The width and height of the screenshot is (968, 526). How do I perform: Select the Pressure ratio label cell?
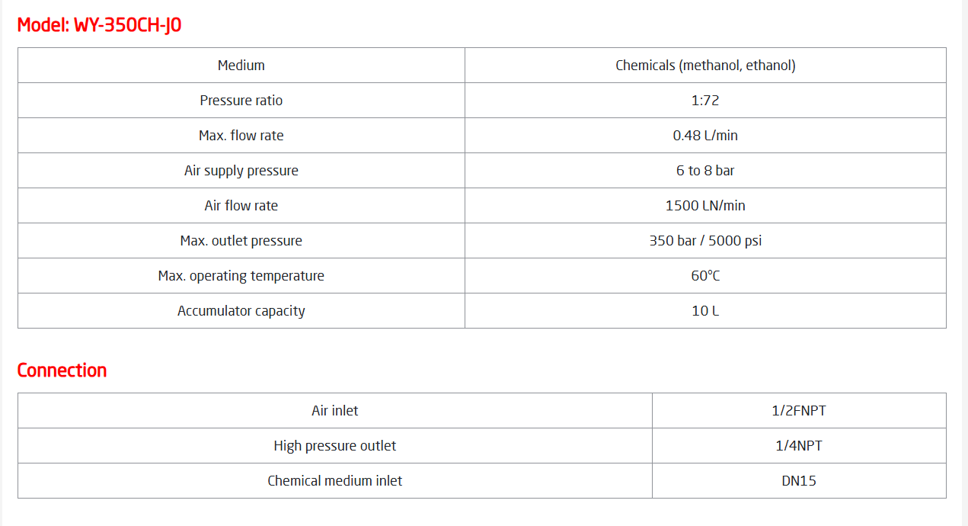pyautogui.click(x=241, y=101)
